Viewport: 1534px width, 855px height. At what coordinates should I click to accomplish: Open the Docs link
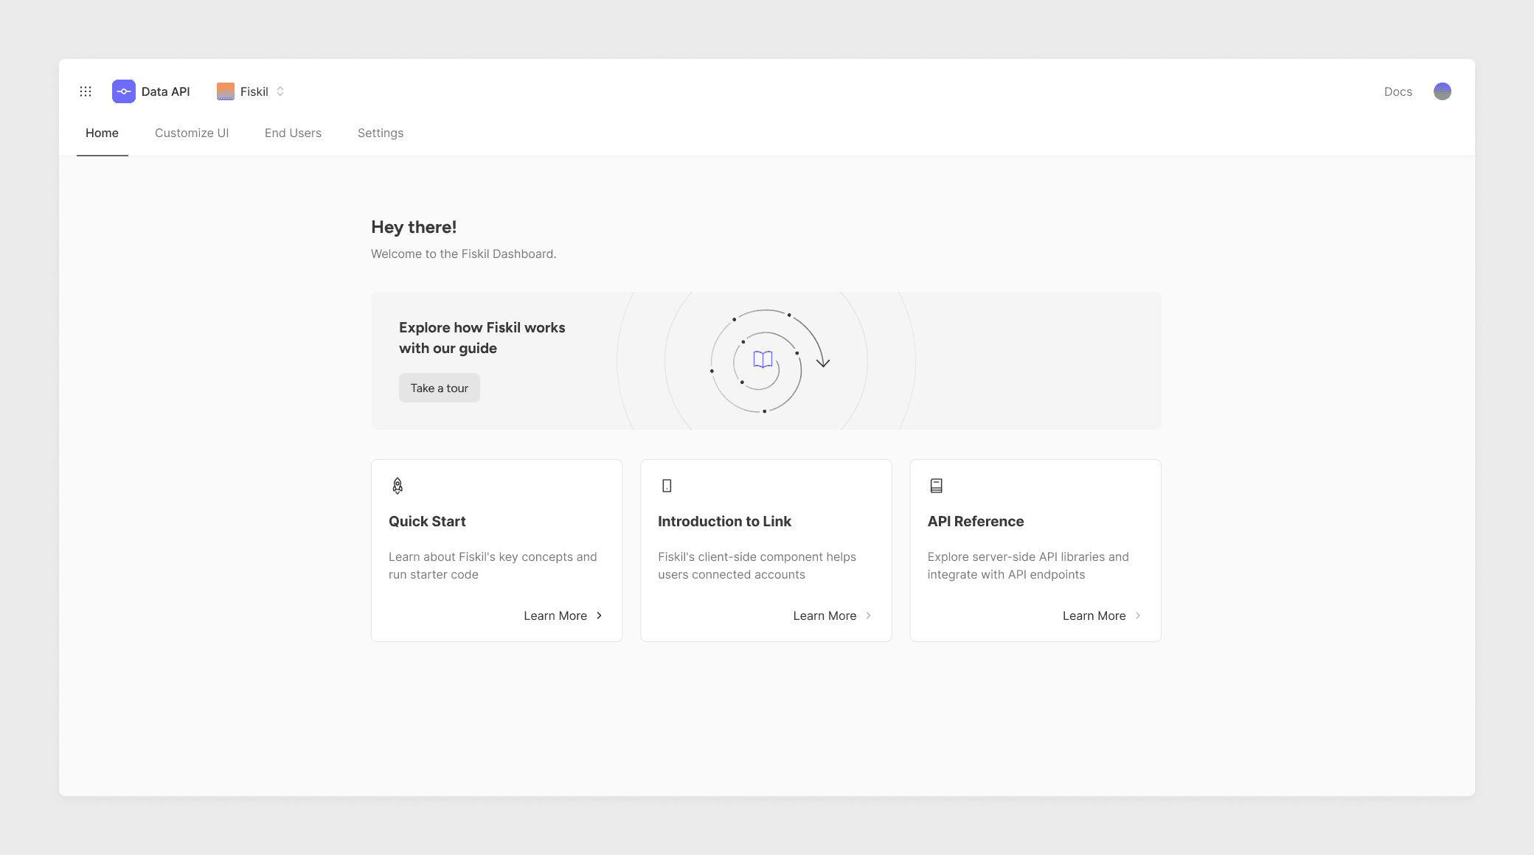[x=1398, y=92]
